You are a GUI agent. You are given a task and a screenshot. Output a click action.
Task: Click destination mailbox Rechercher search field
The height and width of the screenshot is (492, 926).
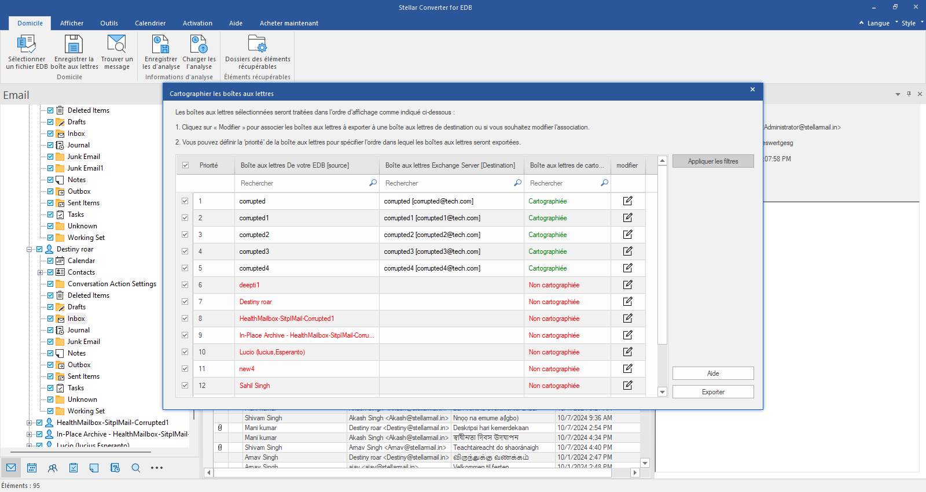(451, 183)
